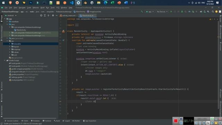This screenshot has height=125, width=222.
Task: Click the Make Project hammer icon
Action: click(x=142, y=11)
